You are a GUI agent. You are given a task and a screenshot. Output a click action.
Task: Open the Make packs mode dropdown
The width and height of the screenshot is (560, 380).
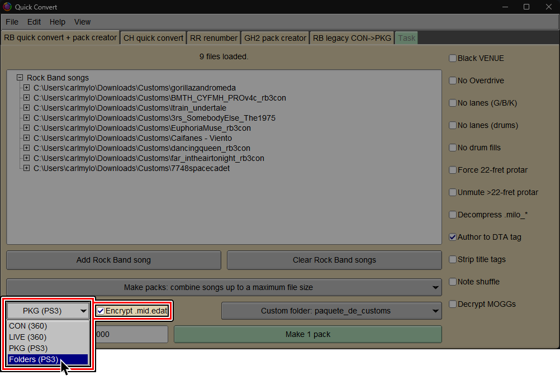coord(224,287)
